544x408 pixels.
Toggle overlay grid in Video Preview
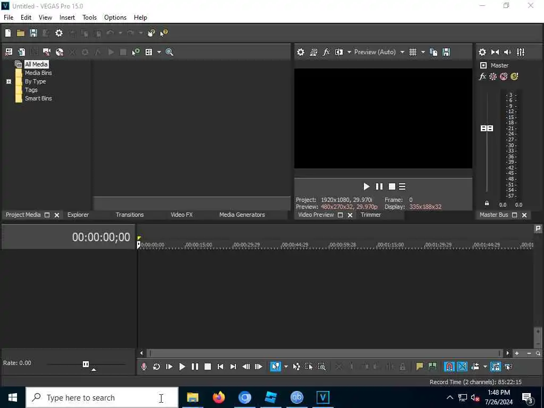click(412, 52)
